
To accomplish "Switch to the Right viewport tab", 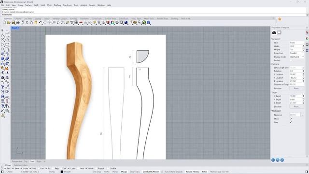I will 39,161.
